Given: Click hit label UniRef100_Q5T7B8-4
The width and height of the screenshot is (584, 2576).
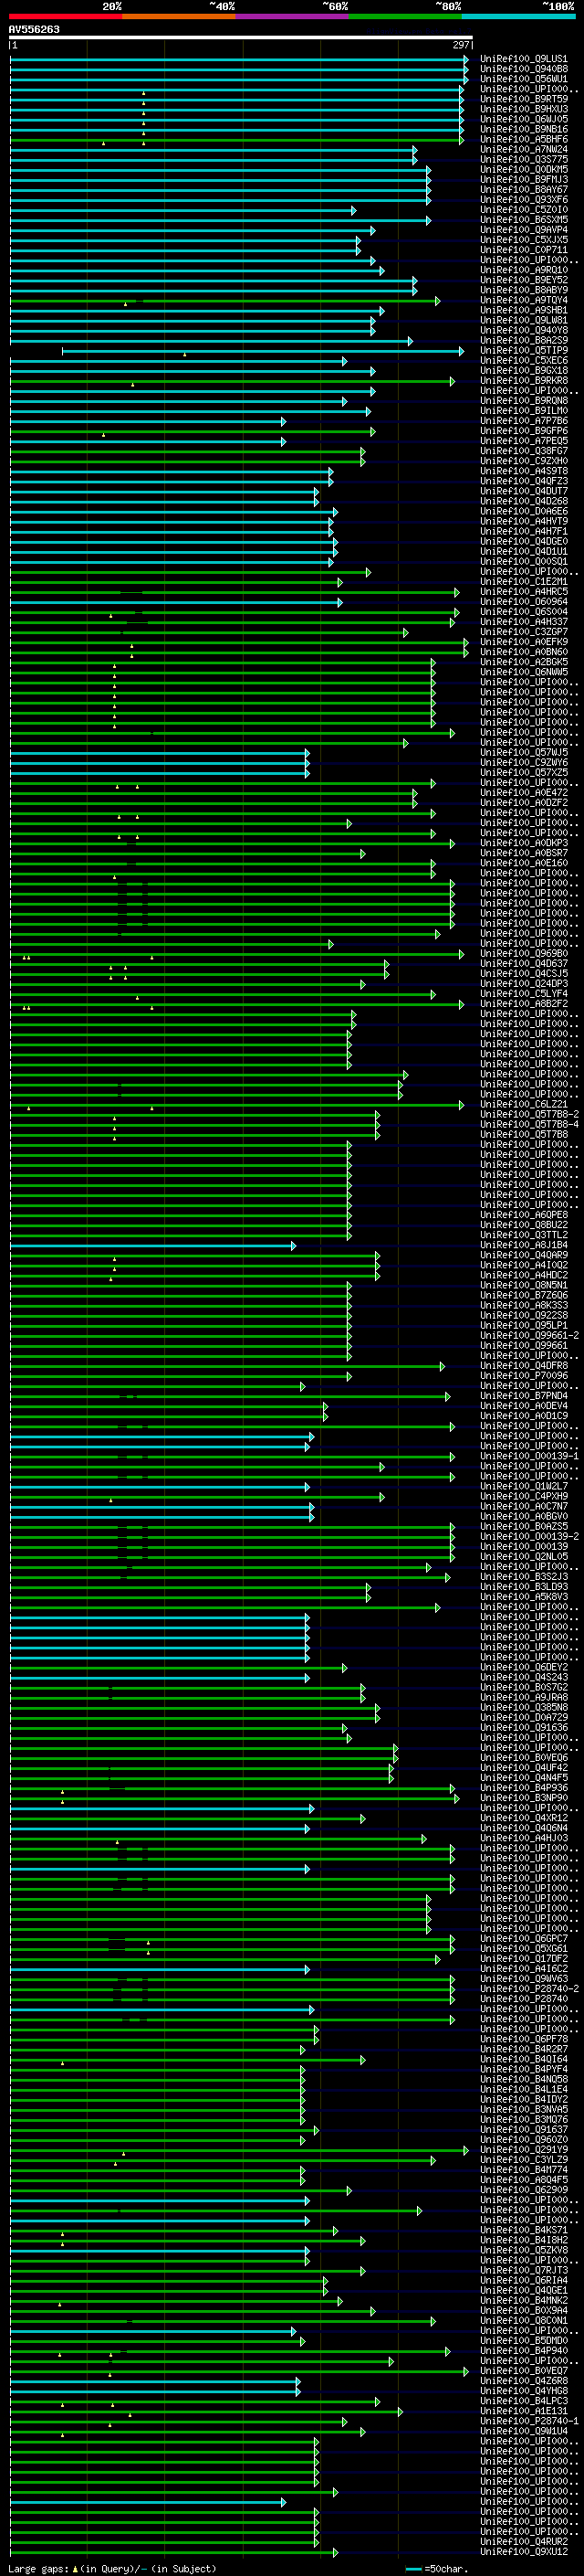Looking at the screenshot, I should [x=528, y=1125].
